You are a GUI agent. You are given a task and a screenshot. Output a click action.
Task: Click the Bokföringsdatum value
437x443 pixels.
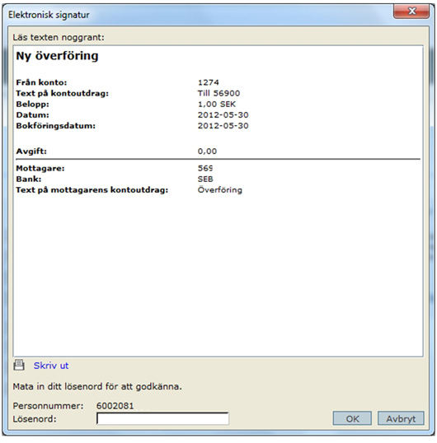pos(223,126)
